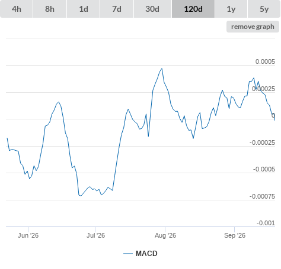Click the MACD peak near August
The width and height of the screenshot is (281, 269).
pos(162,69)
